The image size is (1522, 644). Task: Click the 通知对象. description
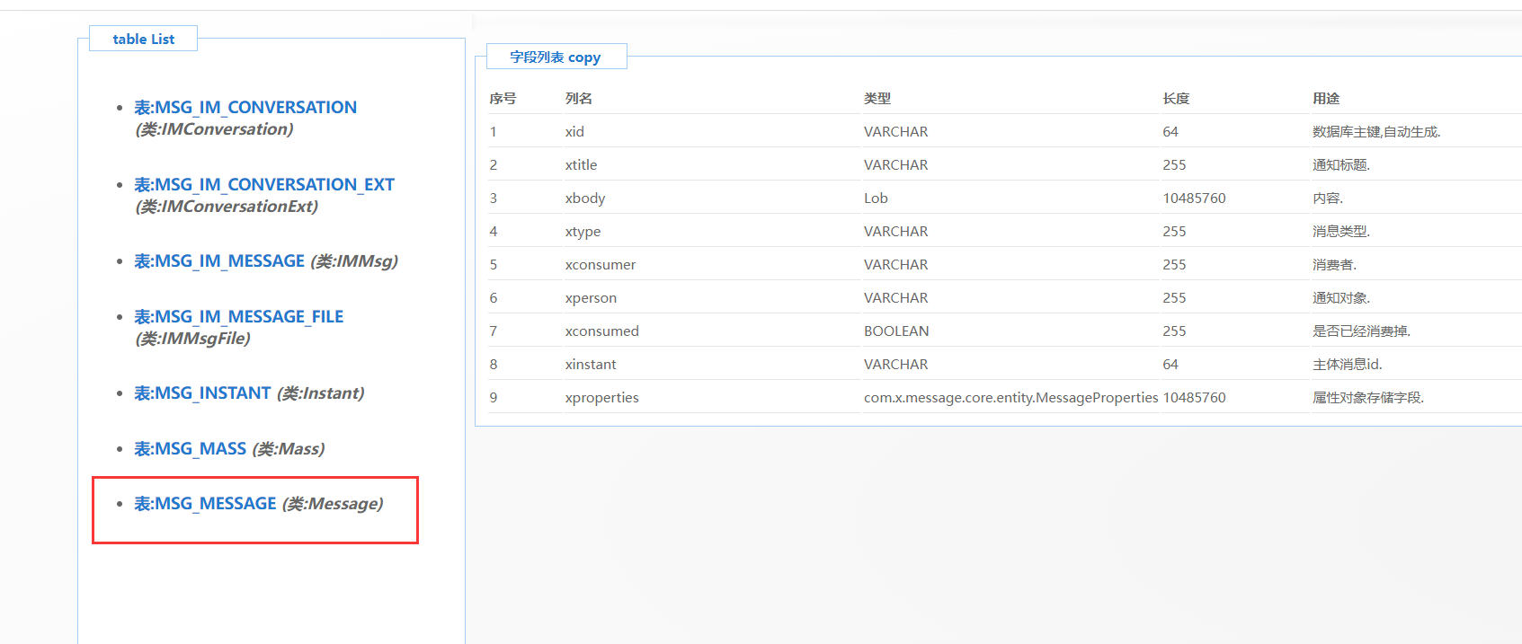(x=1341, y=298)
